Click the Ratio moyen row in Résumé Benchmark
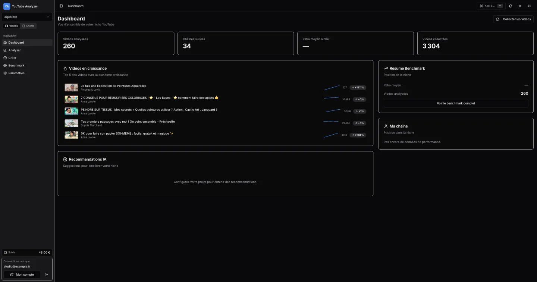 [x=456, y=85]
